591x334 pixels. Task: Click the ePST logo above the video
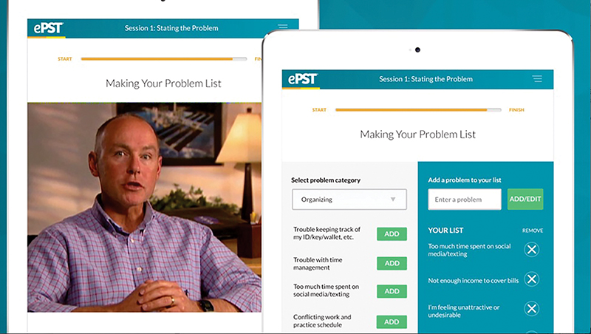click(x=48, y=28)
